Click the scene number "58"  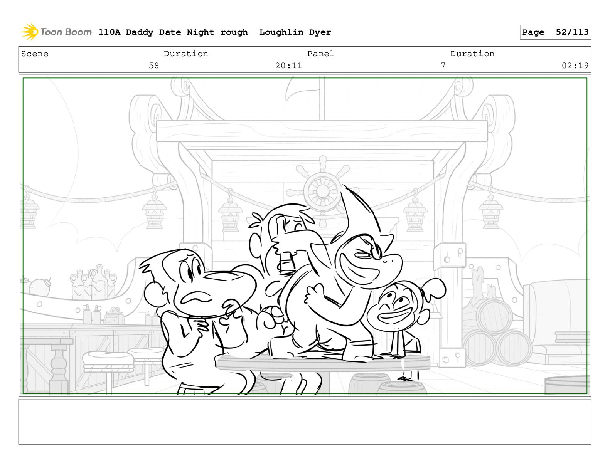pos(154,66)
